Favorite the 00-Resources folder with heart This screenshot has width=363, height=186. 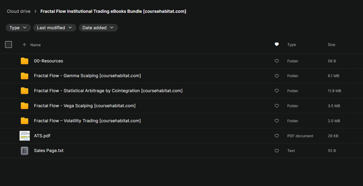click(x=277, y=61)
